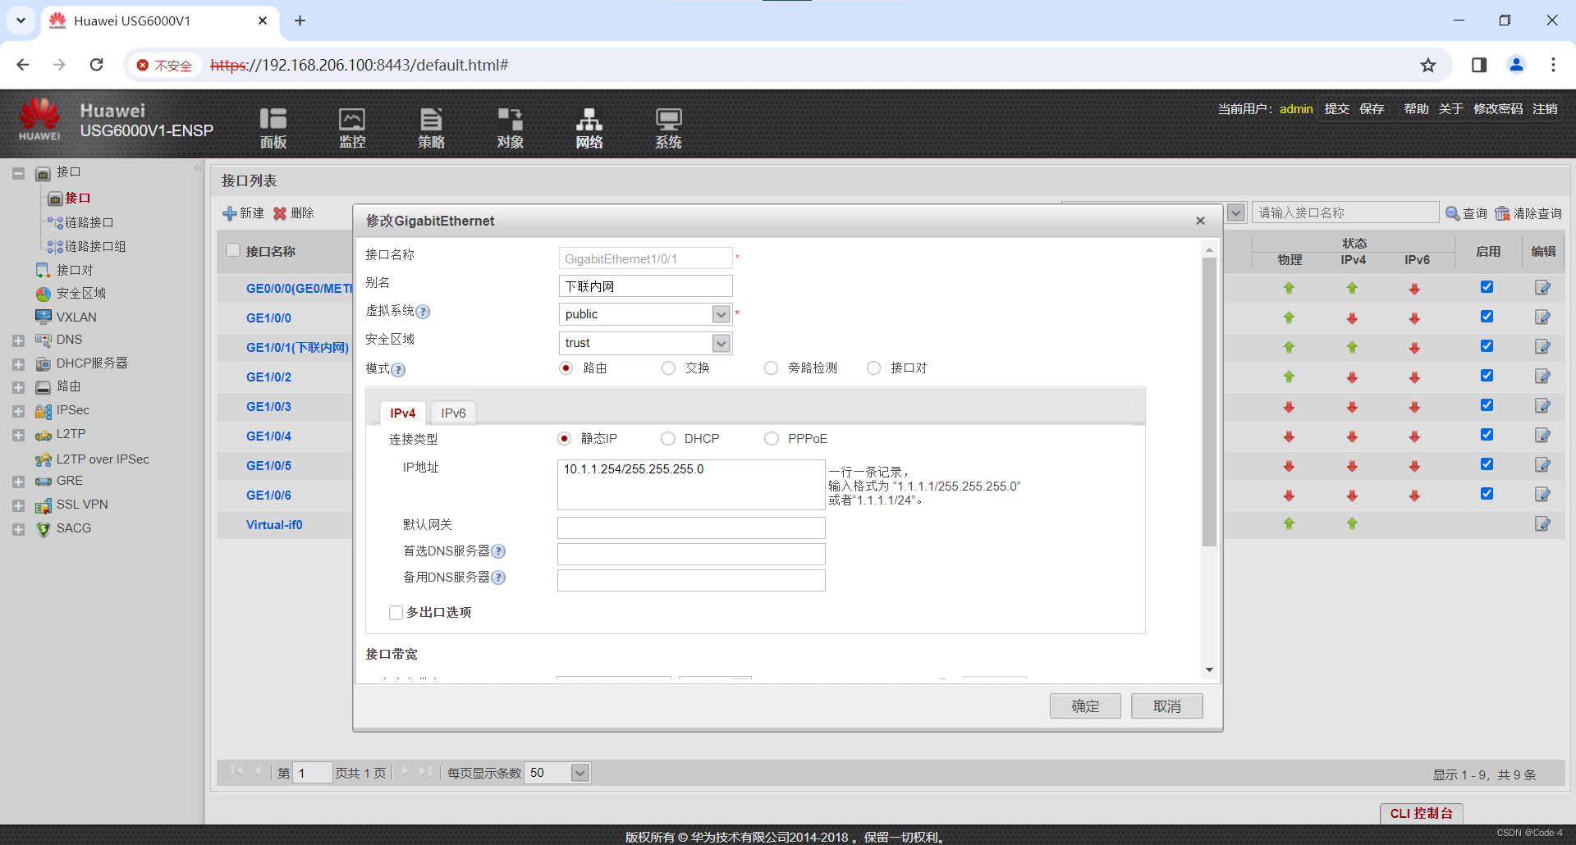The width and height of the screenshot is (1576, 845).
Task: Click edit icon for GE1/0/0 row
Action: tap(1542, 317)
